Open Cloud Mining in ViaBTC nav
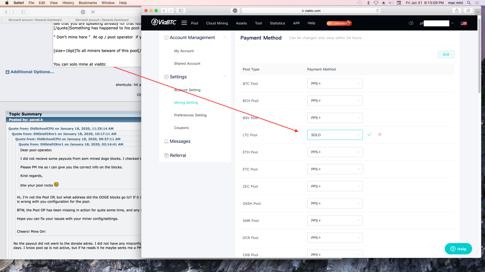Image resolution: width=485 pixels, height=272 pixels. pyautogui.click(x=217, y=23)
